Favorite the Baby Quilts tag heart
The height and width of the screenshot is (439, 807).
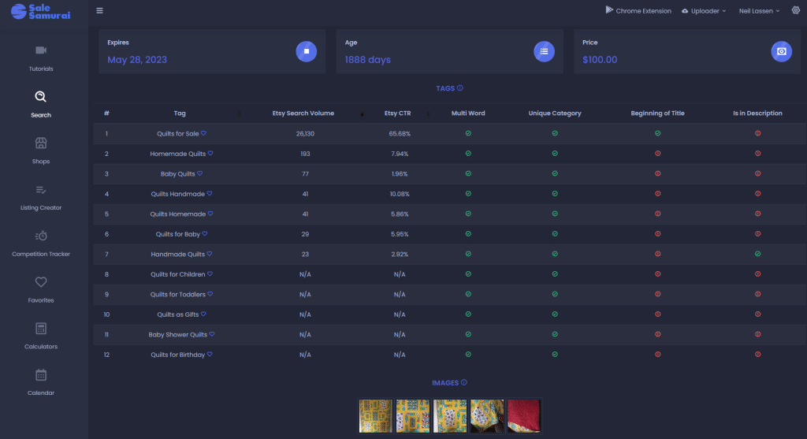point(199,173)
